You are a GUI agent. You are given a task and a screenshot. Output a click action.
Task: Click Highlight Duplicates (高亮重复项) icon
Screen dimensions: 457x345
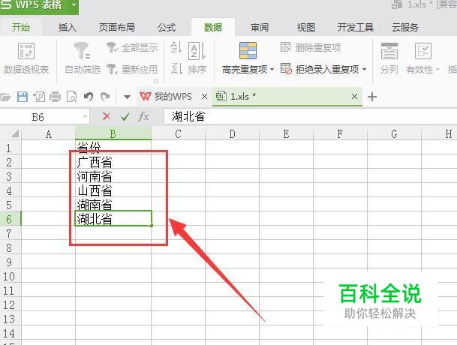coord(248,51)
